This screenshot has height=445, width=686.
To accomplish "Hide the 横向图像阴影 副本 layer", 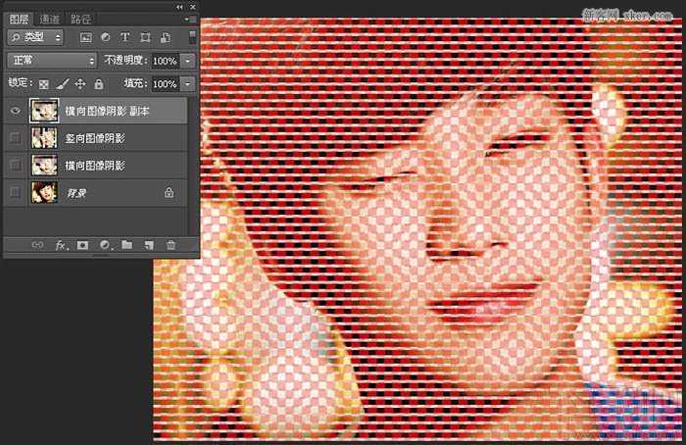I will click(x=16, y=111).
